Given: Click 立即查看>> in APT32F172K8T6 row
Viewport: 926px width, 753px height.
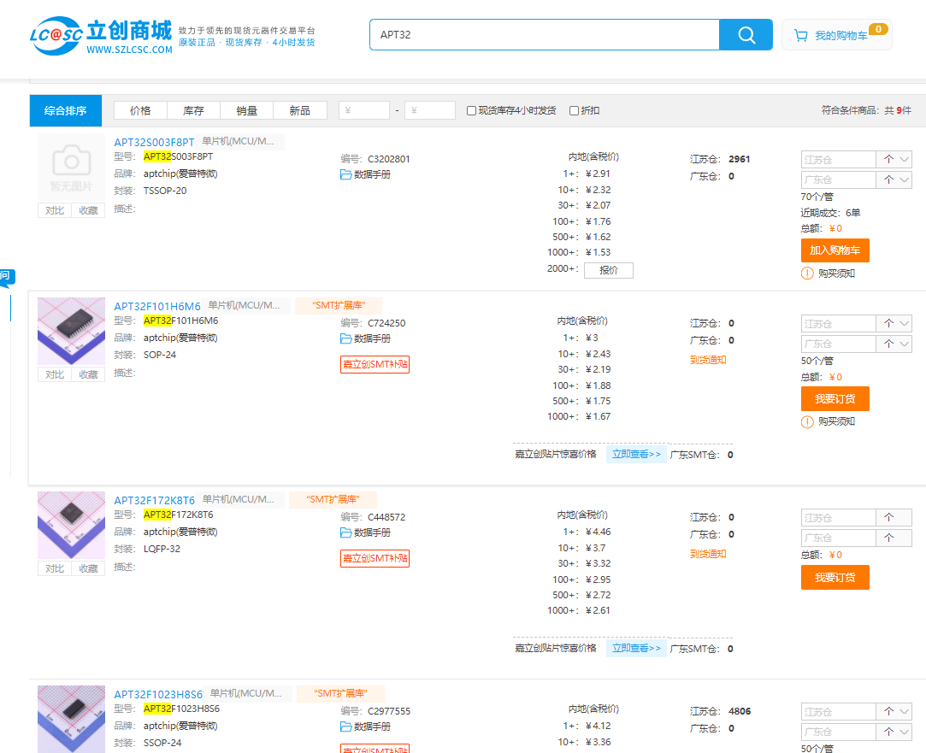Looking at the screenshot, I should click(637, 649).
